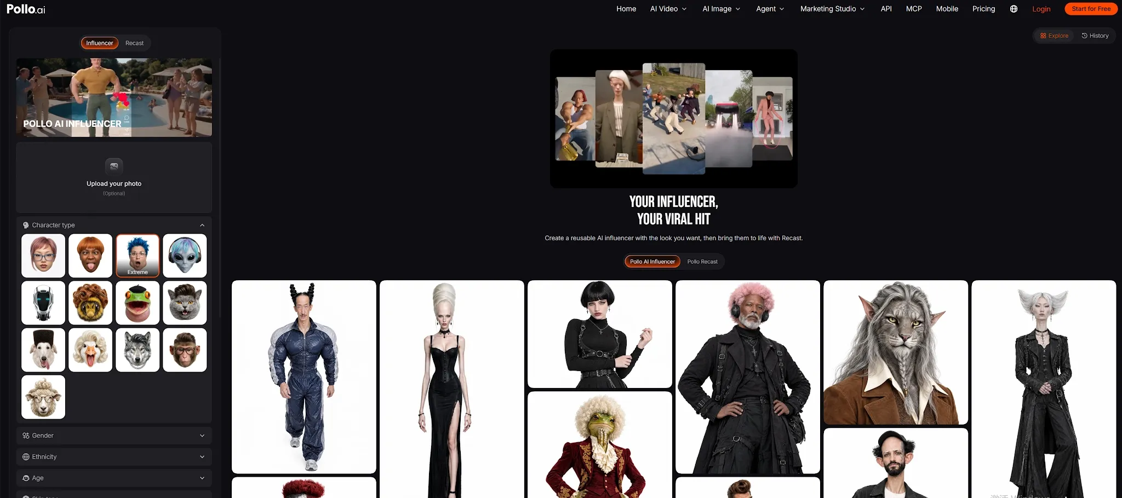Image resolution: width=1122 pixels, height=498 pixels.
Task: Choose the robot character type
Action: tap(43, 303)
